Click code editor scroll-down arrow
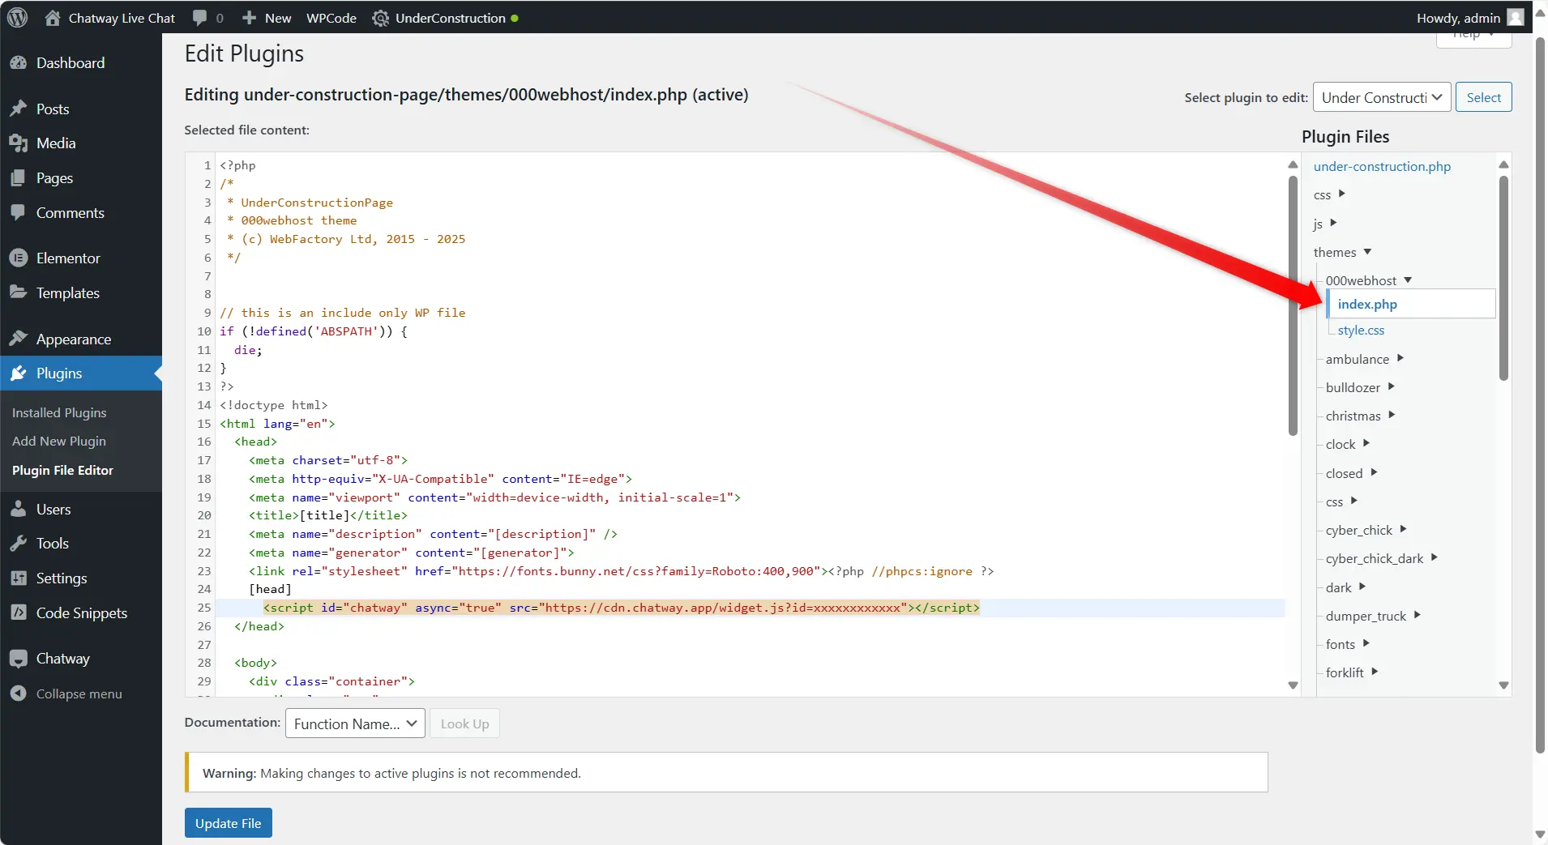This screenshot has height=845, width=1548. coord(1293,685)
